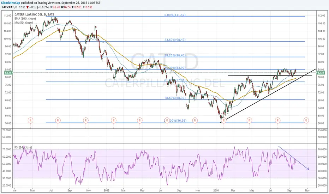Click 75.0000 on the middle pane's right axis

[322, 130]
